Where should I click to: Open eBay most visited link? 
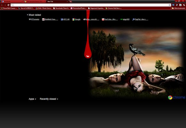point(91,19)
